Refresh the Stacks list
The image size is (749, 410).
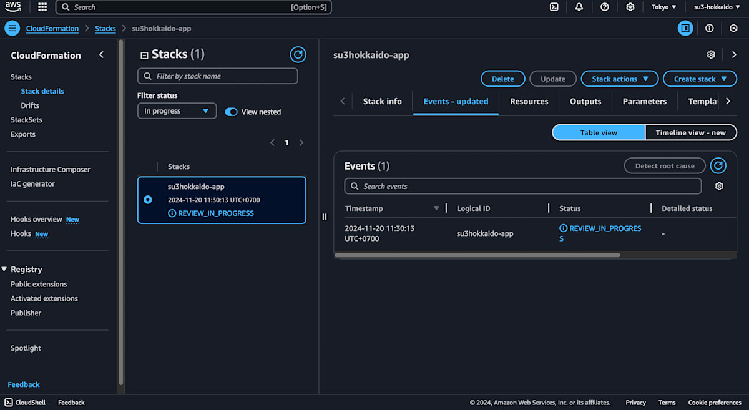click(298, 54)
